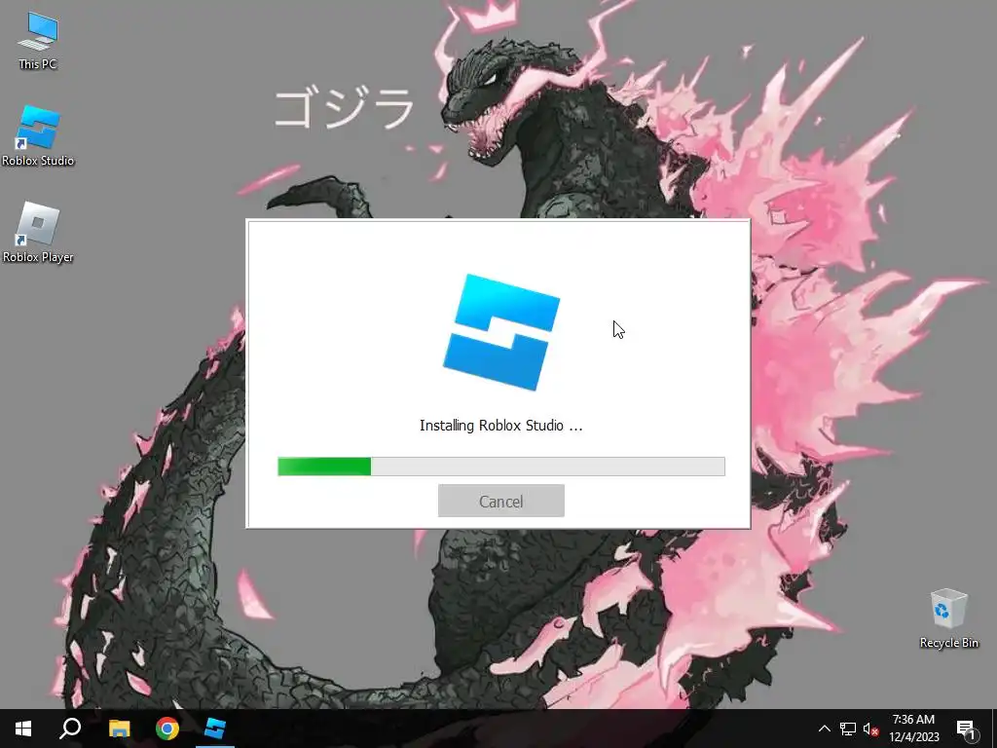The height and width of the screenshot is (748, 997).
Task: Click the 'Installing Roblox Studio ...' text
Action: coord(501,426)
